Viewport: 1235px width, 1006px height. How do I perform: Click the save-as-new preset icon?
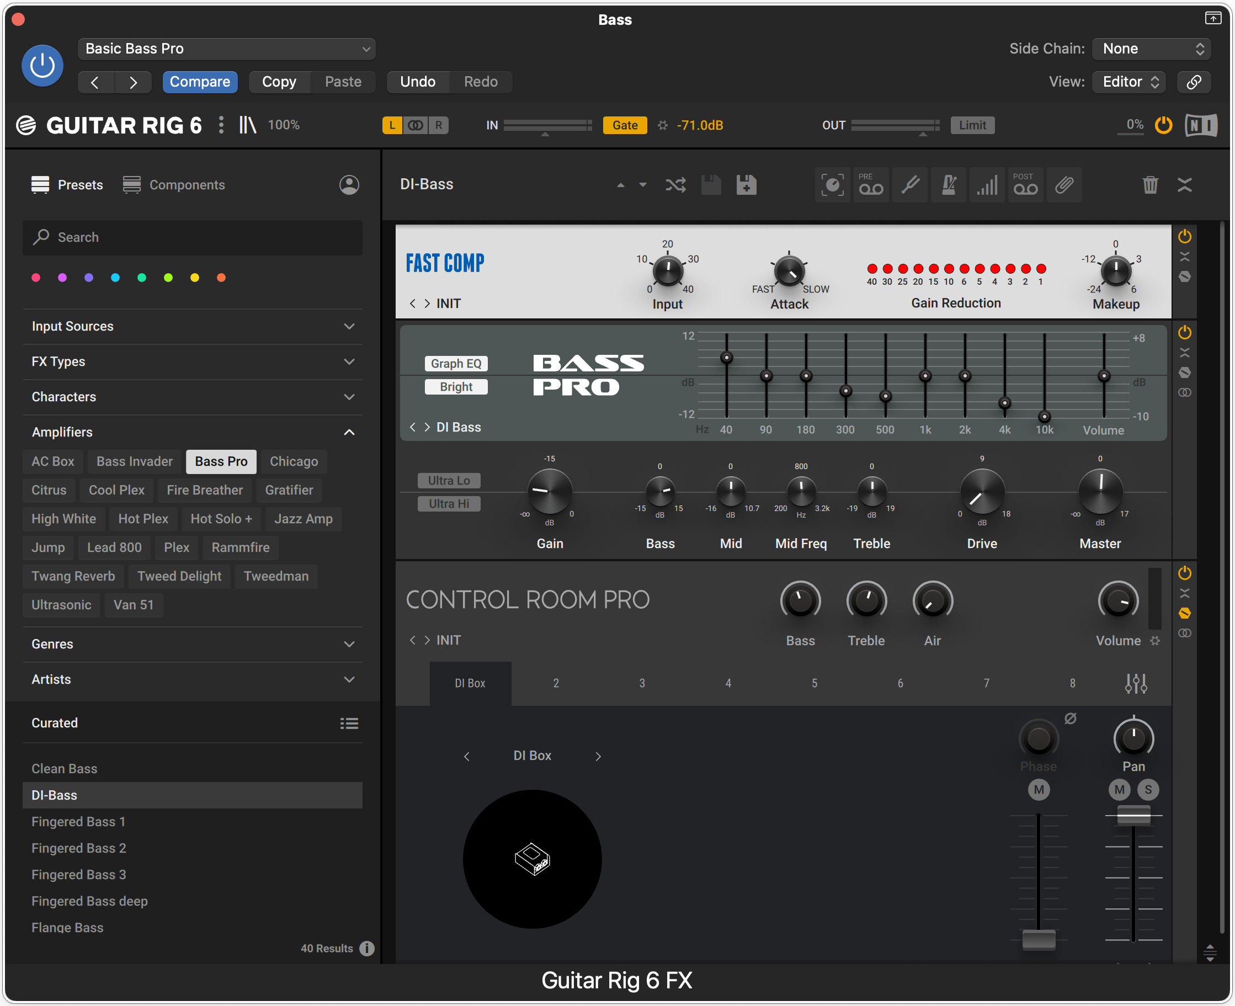[747, 185]
